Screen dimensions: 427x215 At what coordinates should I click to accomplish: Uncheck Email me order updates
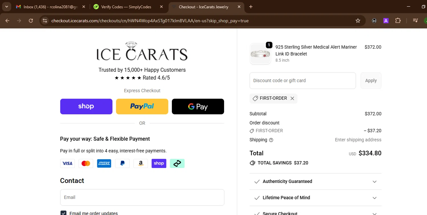[63, 213]
